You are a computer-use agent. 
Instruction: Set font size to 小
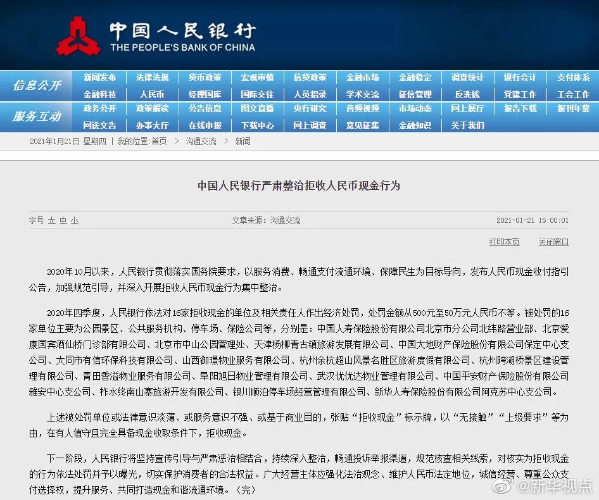pyautogui.click(x=75, y=220)
